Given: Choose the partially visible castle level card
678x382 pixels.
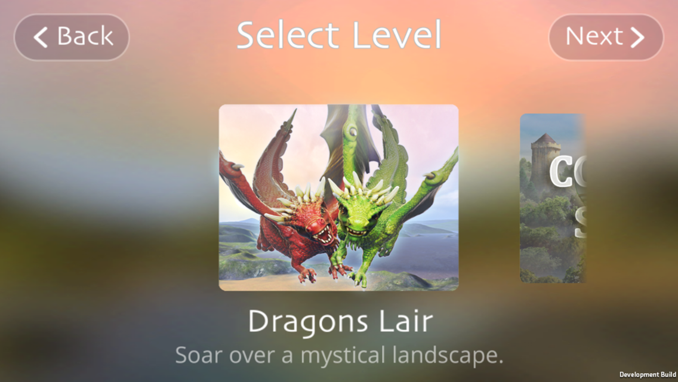Looking at the screenshot, I should (553, 198).
